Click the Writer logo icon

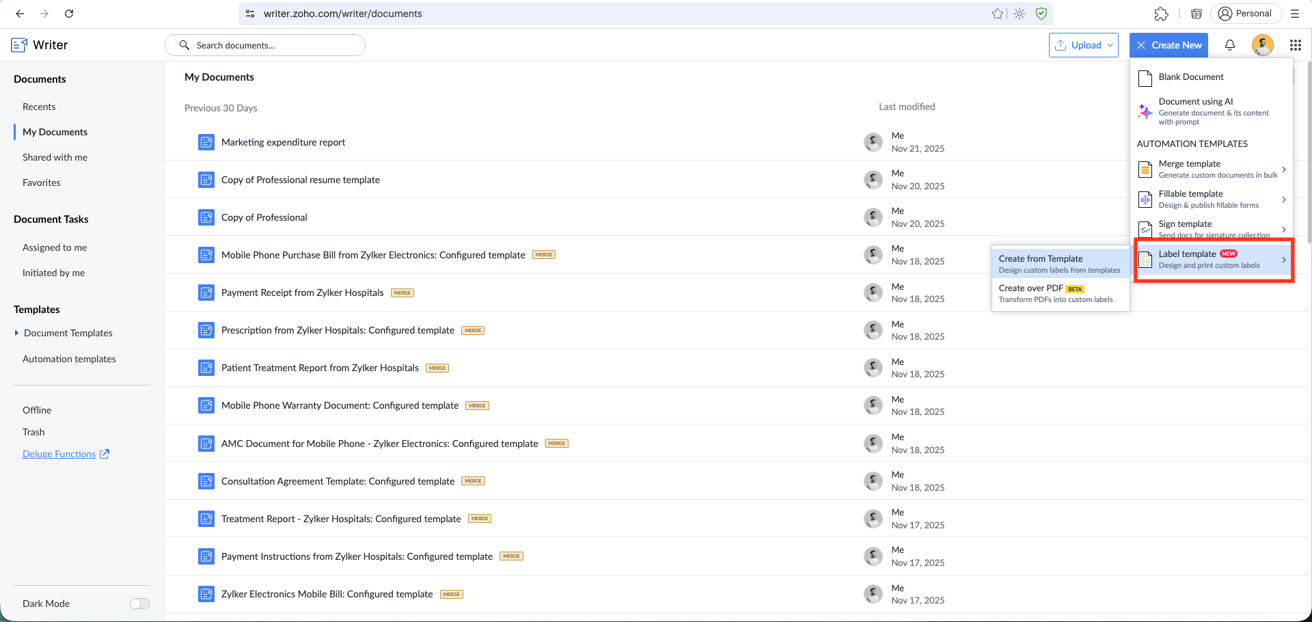pos(19,45)
